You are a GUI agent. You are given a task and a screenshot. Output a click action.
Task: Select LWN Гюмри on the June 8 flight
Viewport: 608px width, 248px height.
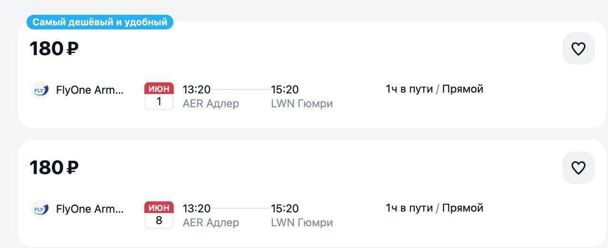[x=302, y=222]
